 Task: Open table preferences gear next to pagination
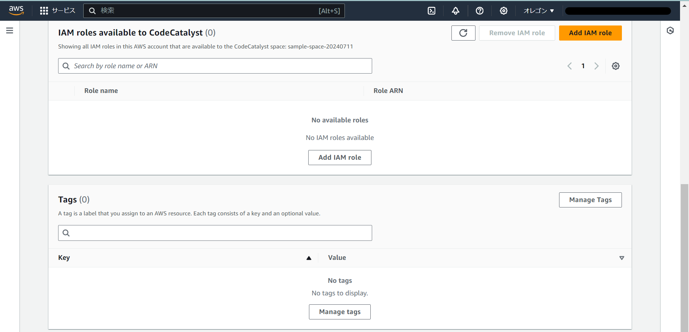coord(616,66)
